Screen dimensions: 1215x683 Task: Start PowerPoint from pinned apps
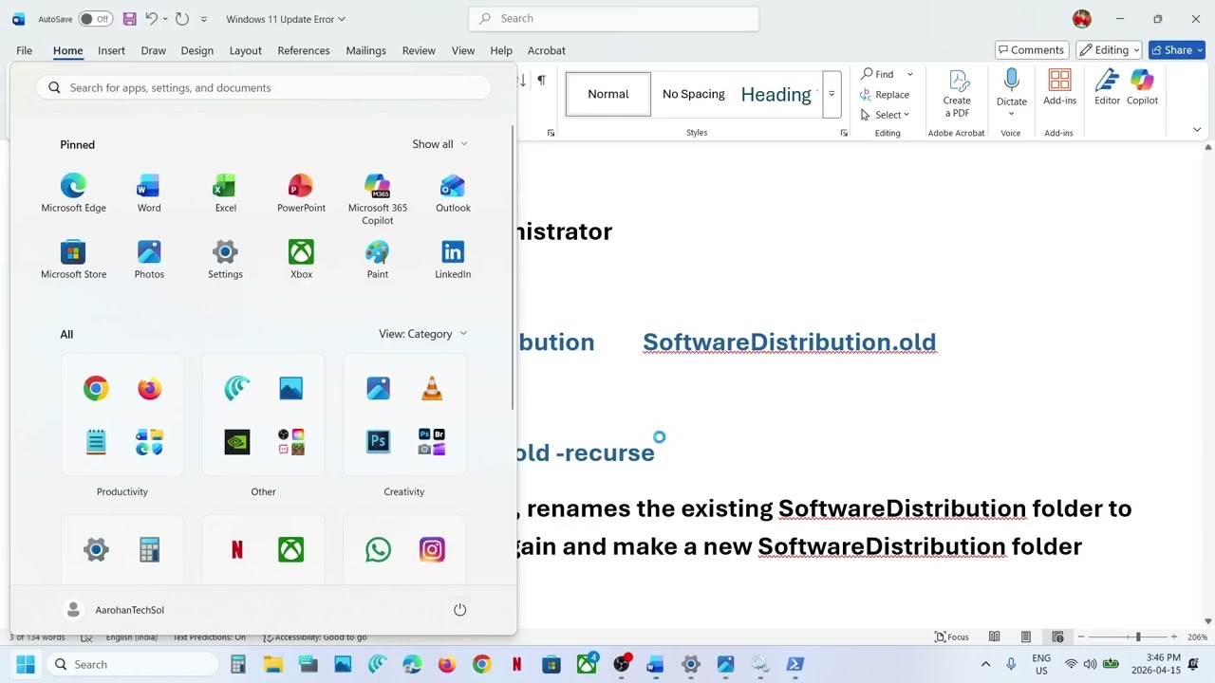301,194
